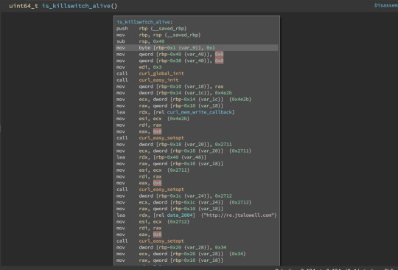Follow the curl_global_init call target
The width and height of the screenshot is (398, 270).
click(161, 74)
